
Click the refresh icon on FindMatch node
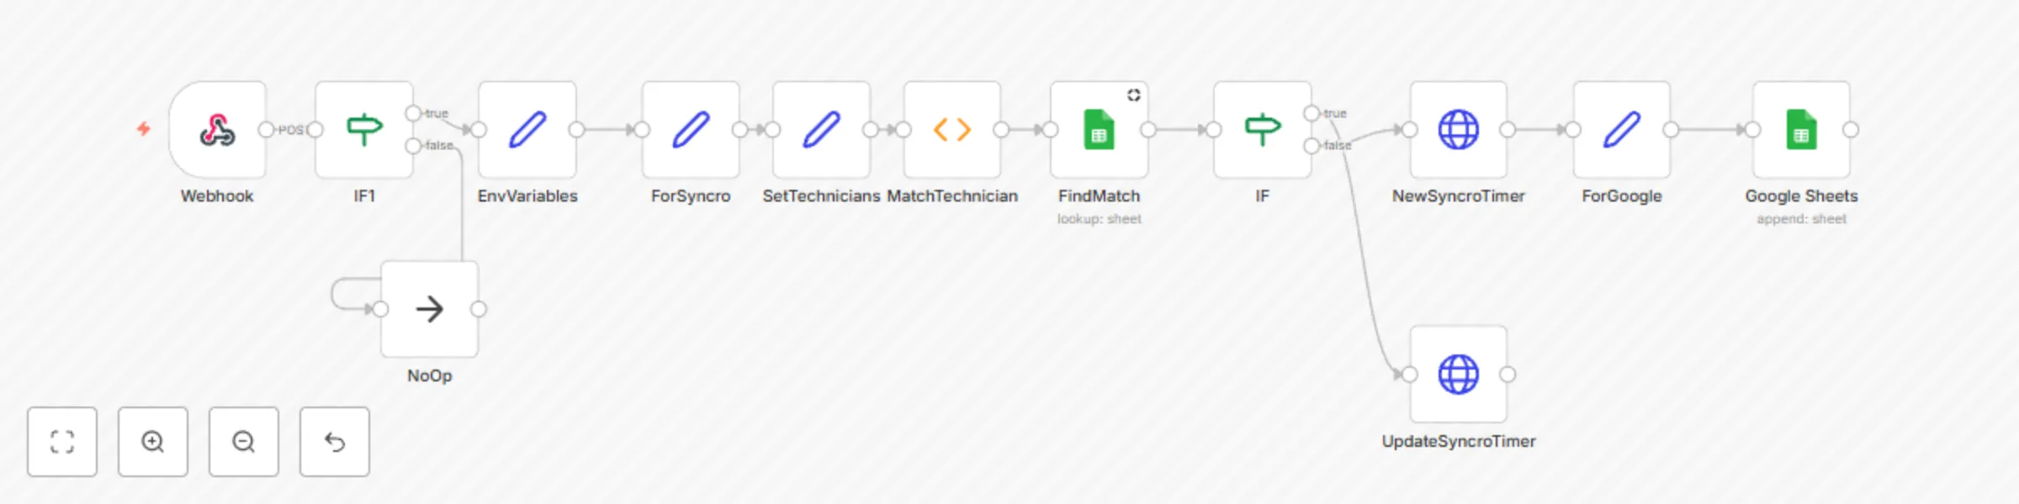(1134, 95)
